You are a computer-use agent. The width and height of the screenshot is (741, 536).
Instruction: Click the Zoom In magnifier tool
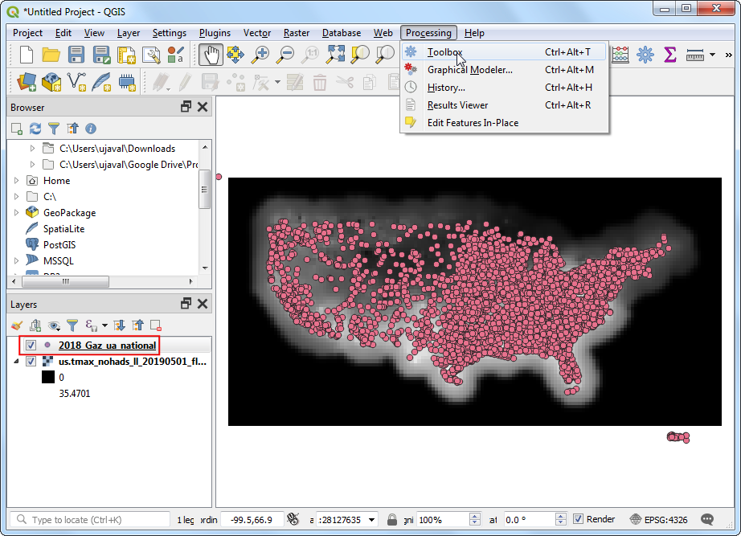pos(260,55)
